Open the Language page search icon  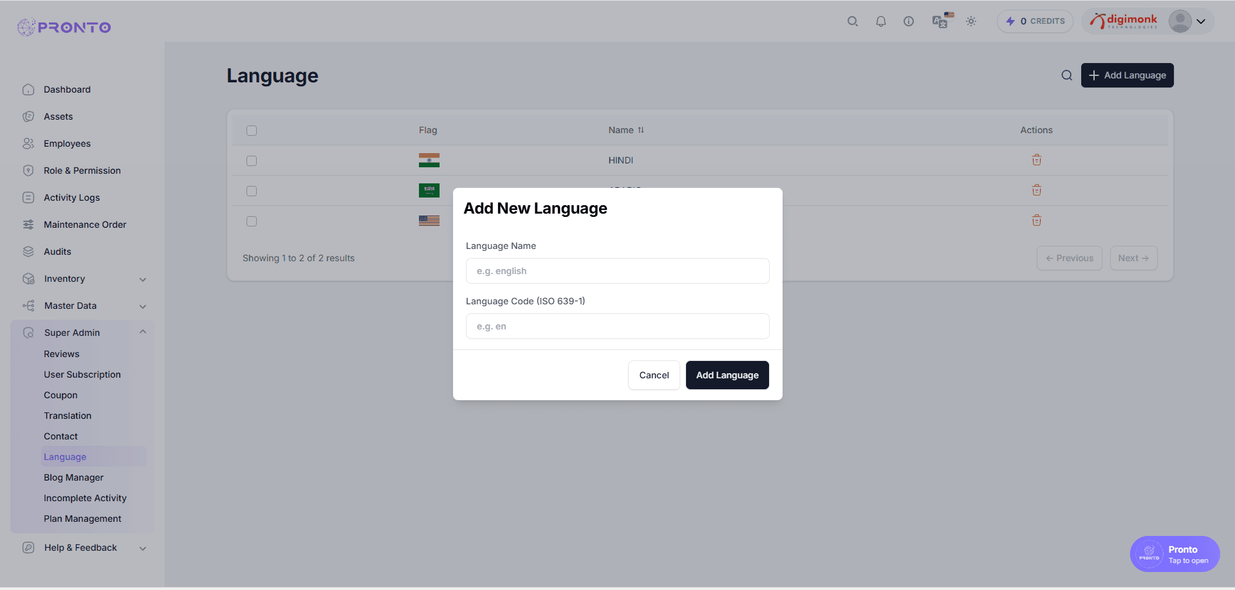[1067, 75]
